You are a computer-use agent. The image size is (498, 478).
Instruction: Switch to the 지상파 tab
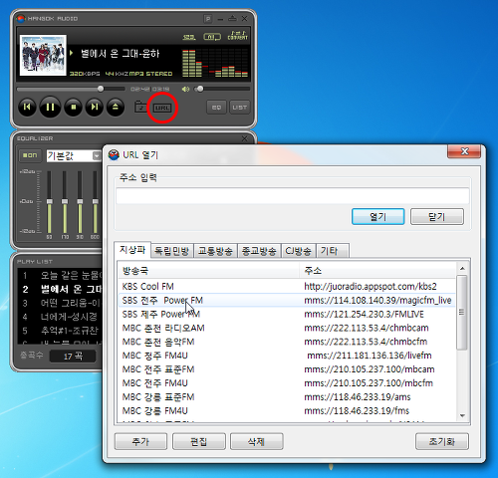click(x=132, y=250)
